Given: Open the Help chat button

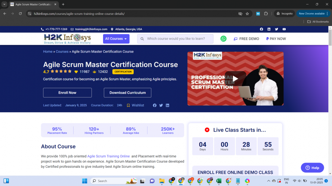Looking at the screenshot, I should (x=312, y=168).
